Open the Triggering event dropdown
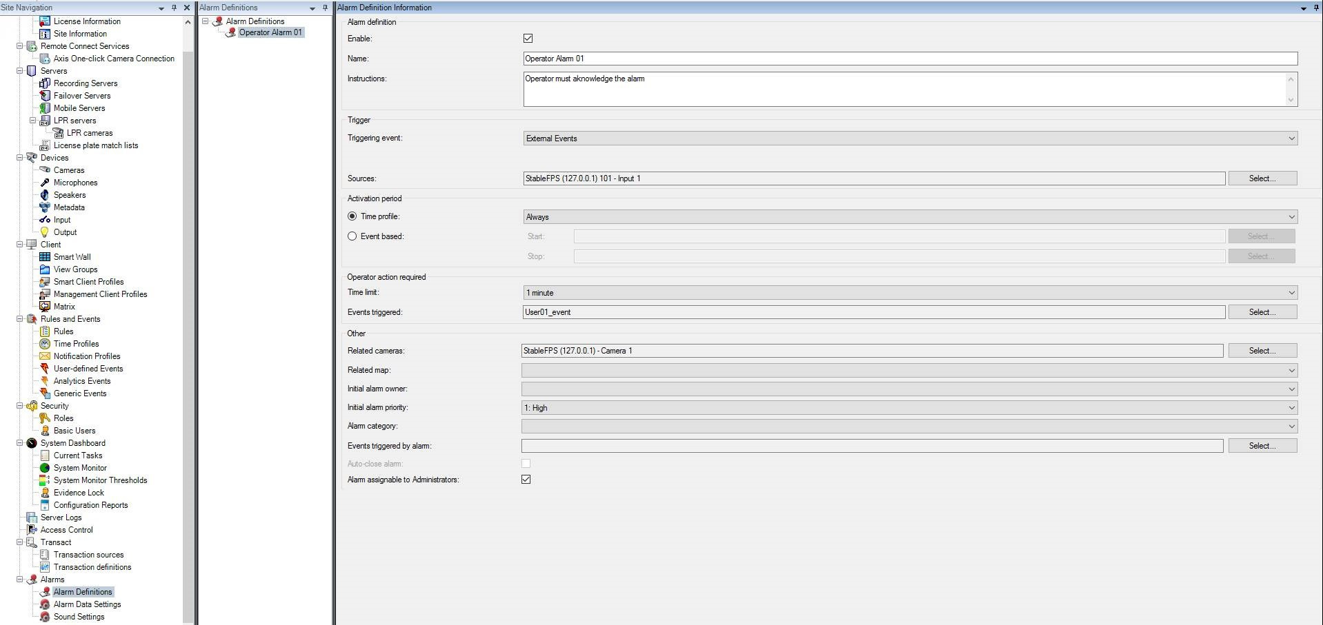This screenshot has height=625, width=1323. (1291, 138)
